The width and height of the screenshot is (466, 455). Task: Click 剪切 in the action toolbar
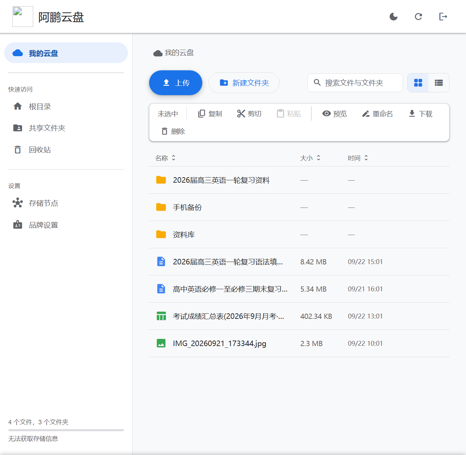[x=249, y=114]
